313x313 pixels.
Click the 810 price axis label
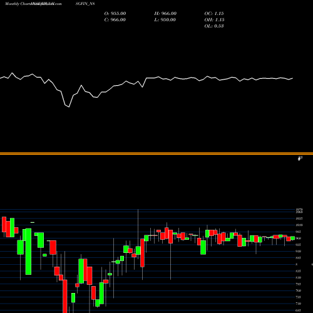pos(299,277)
